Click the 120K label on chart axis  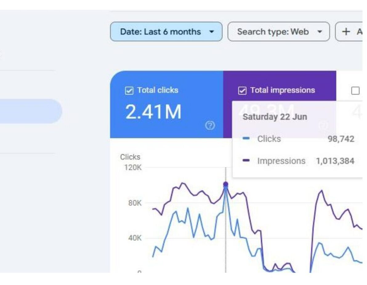pos(133,168)
